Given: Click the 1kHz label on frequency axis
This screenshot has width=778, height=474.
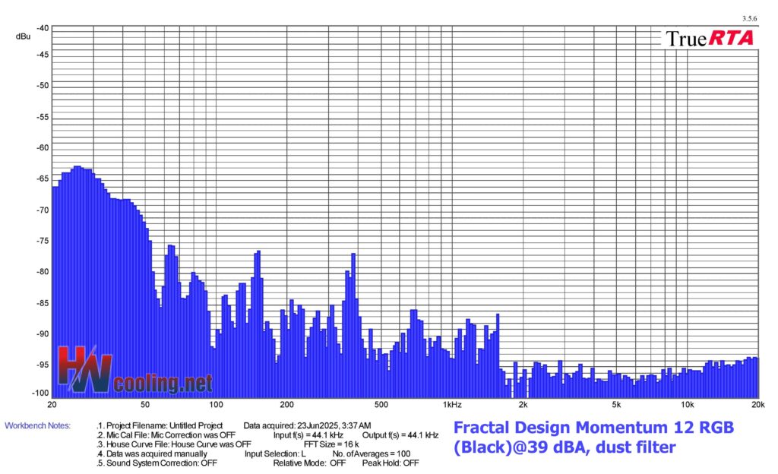Looking at the screenshot, I should coord(452,405).
